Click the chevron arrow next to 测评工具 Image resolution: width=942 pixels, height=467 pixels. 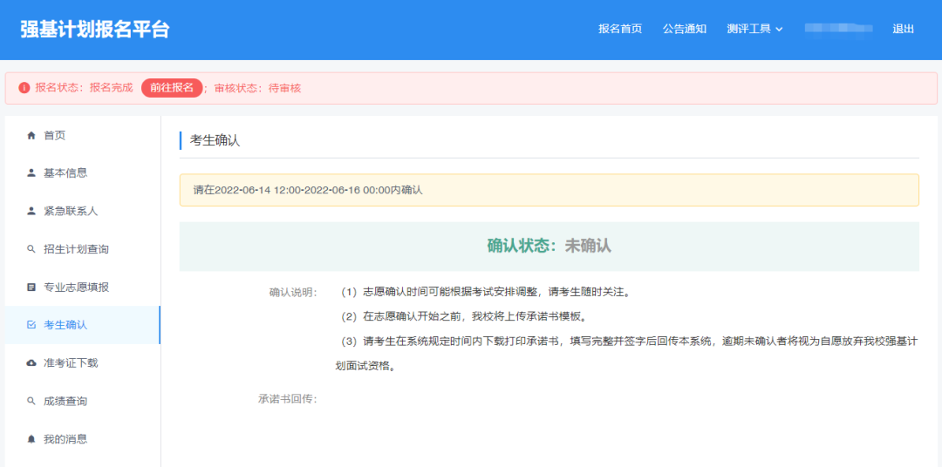tap(779, 30)
